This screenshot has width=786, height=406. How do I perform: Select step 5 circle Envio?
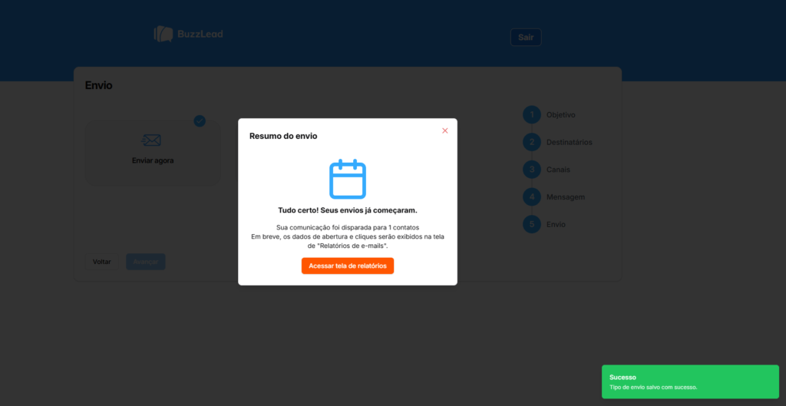532,224
